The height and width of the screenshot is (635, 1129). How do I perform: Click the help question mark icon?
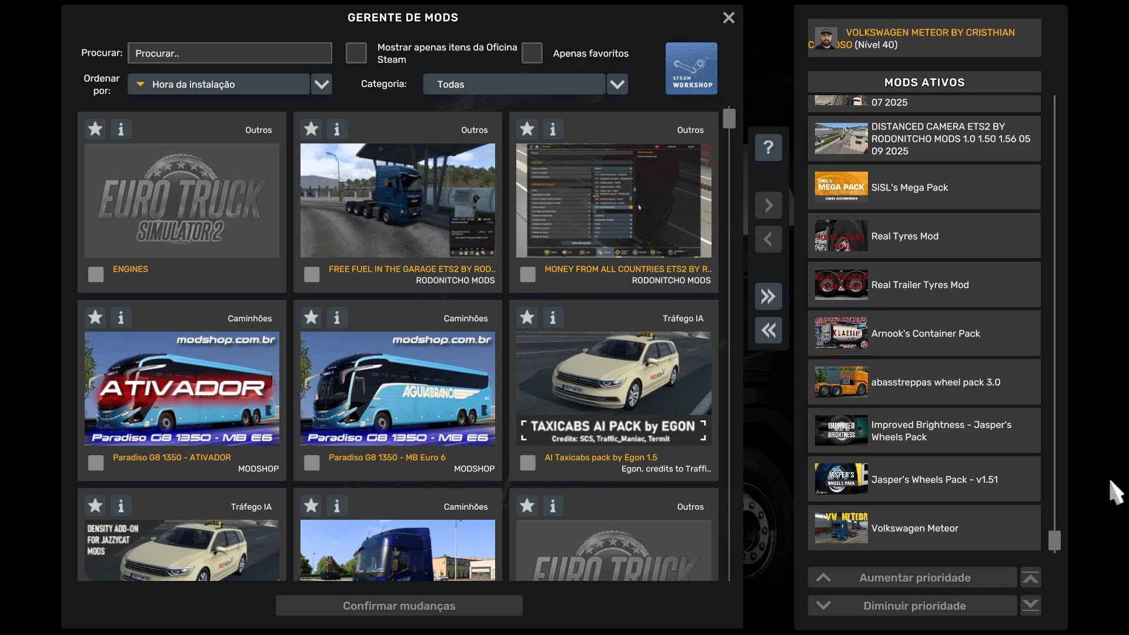tap(768, 147)
